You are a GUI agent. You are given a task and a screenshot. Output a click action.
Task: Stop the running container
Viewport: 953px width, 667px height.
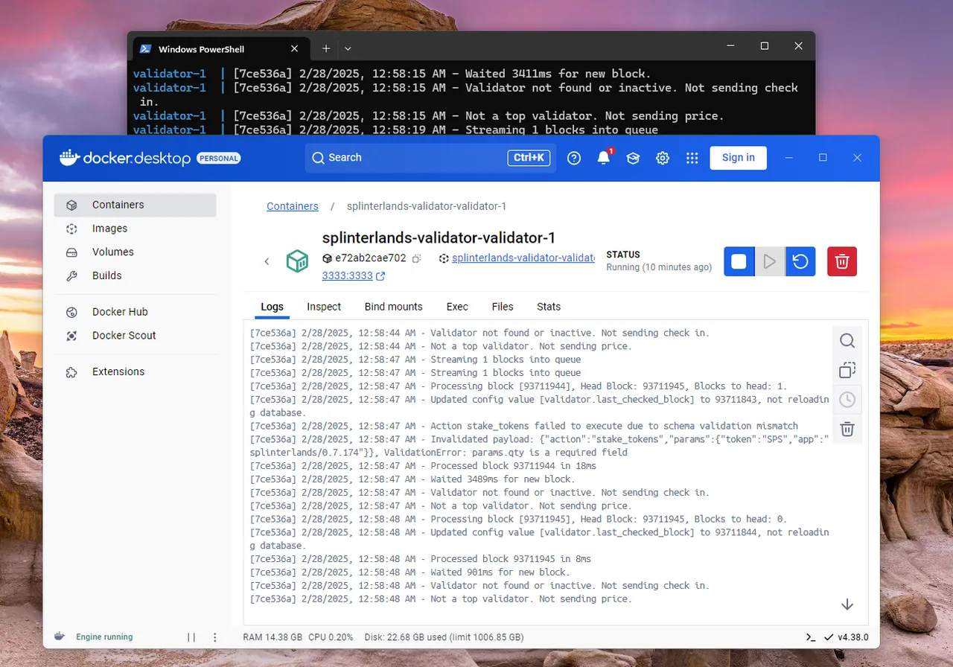[739, 261]
